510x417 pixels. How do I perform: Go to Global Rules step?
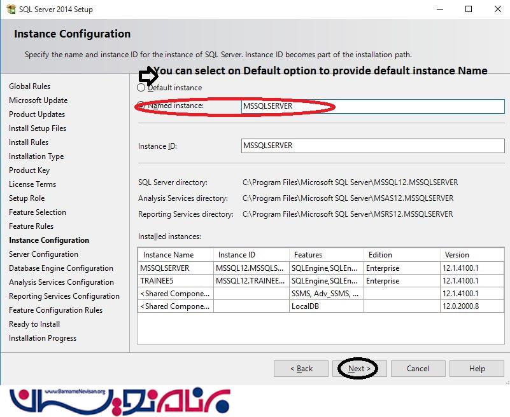click(29, 86)
